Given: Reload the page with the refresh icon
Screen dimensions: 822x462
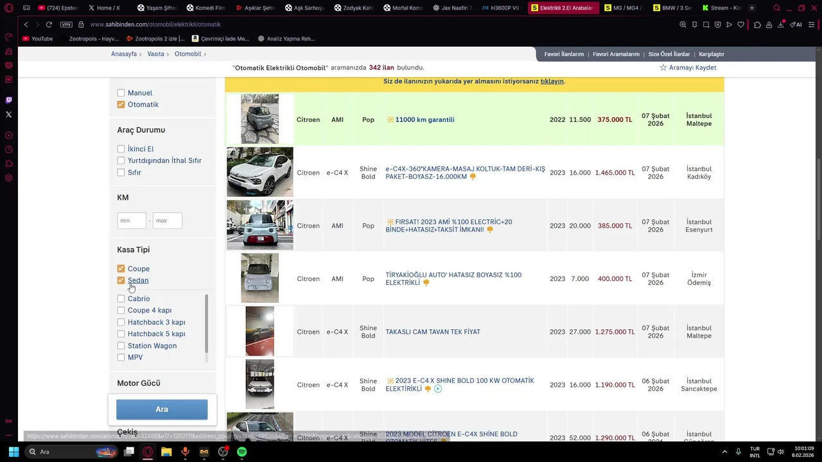Looking at the screenshot, I should click(x=49, y=24).
